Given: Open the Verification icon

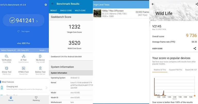Looking at the screenshot, I should [x=7, y=56].
